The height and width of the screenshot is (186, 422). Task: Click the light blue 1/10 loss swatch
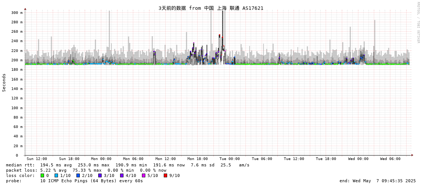tap(56, 175)
